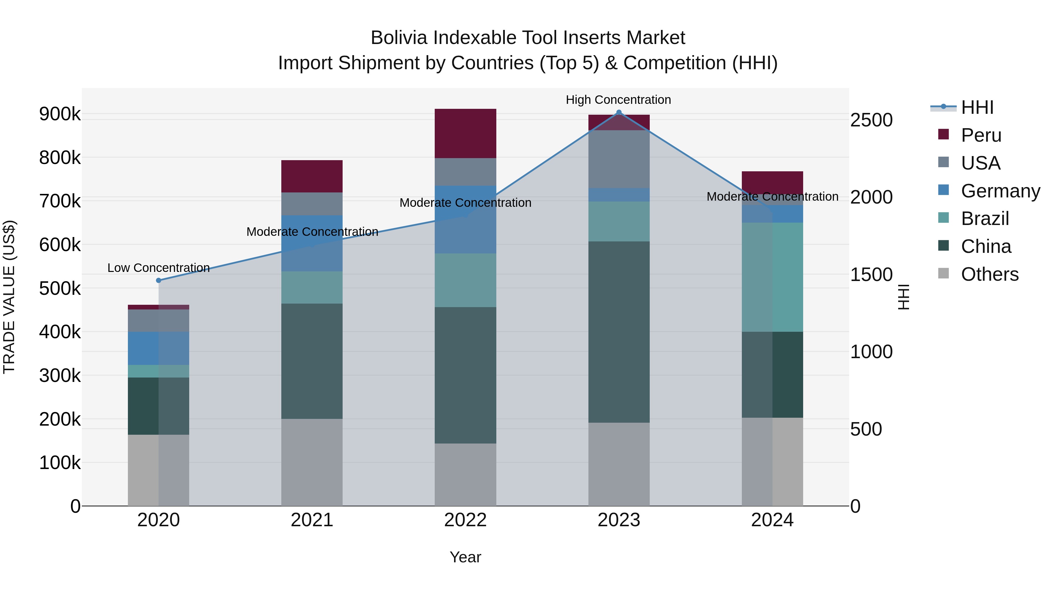Toggle the Germany legend entry

[989, 191]
